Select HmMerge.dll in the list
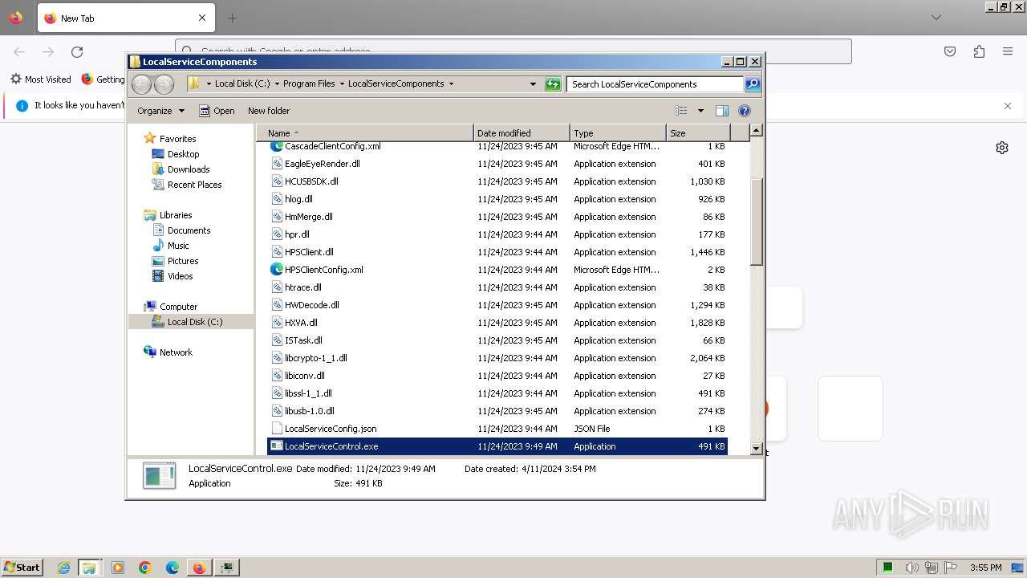The height and width of the screenshot is (578, 1027). point(308,217)
